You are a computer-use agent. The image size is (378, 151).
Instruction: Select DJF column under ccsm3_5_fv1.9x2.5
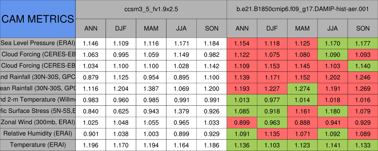tap(121, 28)
